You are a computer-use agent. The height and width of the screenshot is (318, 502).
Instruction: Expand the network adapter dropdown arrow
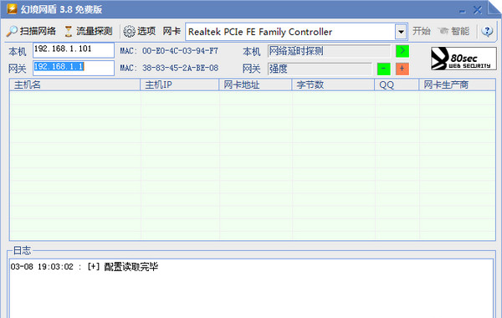[401, 32]
